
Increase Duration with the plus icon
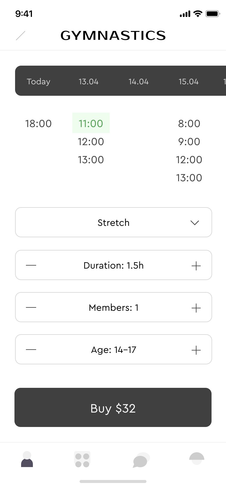point(196,266)
